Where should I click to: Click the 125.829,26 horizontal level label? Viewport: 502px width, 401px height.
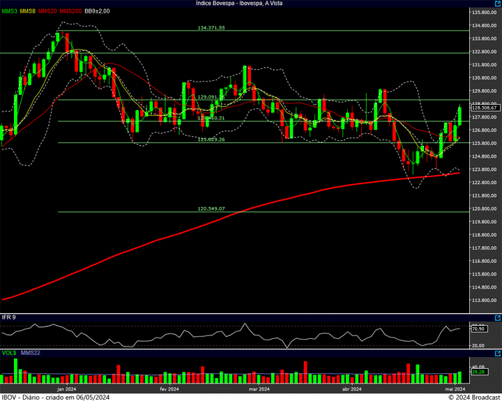pos(211,140)
